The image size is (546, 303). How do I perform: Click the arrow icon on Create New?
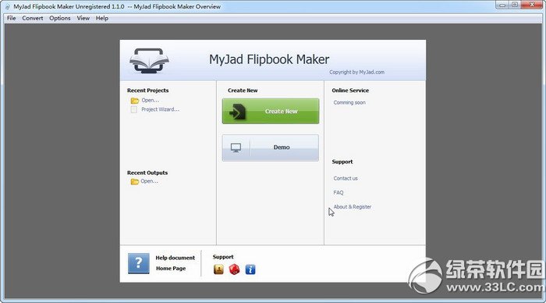point(237,112)
